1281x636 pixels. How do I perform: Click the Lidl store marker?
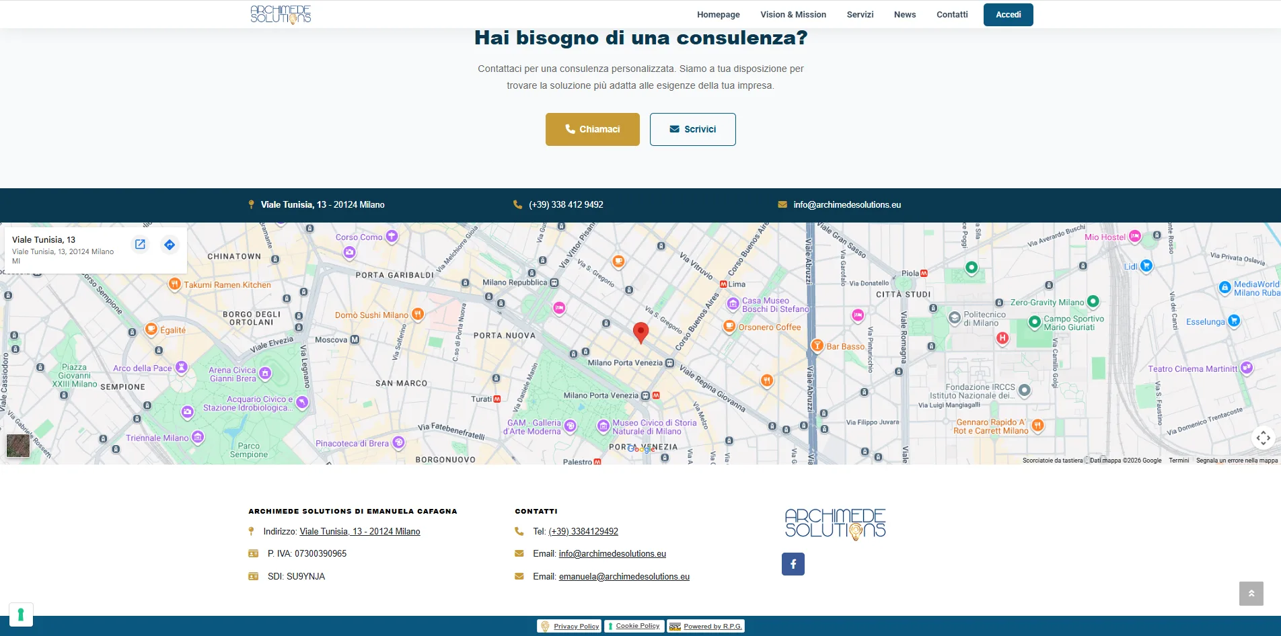(1146, 266)
